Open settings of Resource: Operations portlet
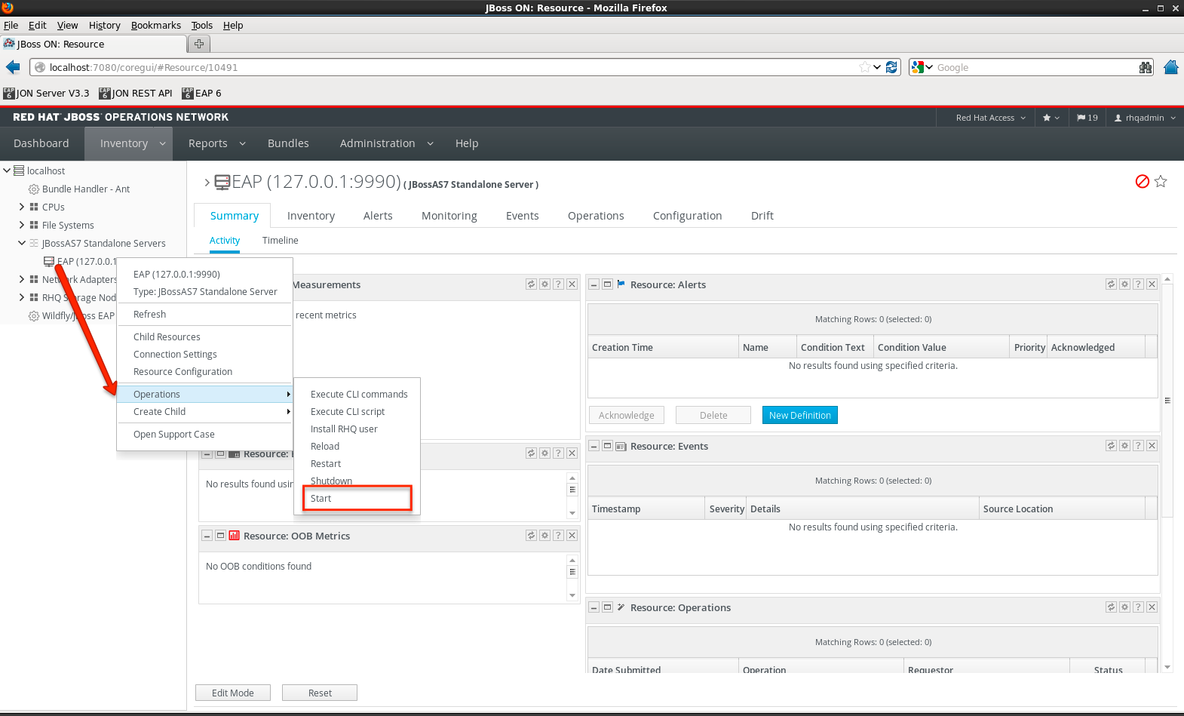This screenshot has width=1184, height=716. (x=1124, y=607)
